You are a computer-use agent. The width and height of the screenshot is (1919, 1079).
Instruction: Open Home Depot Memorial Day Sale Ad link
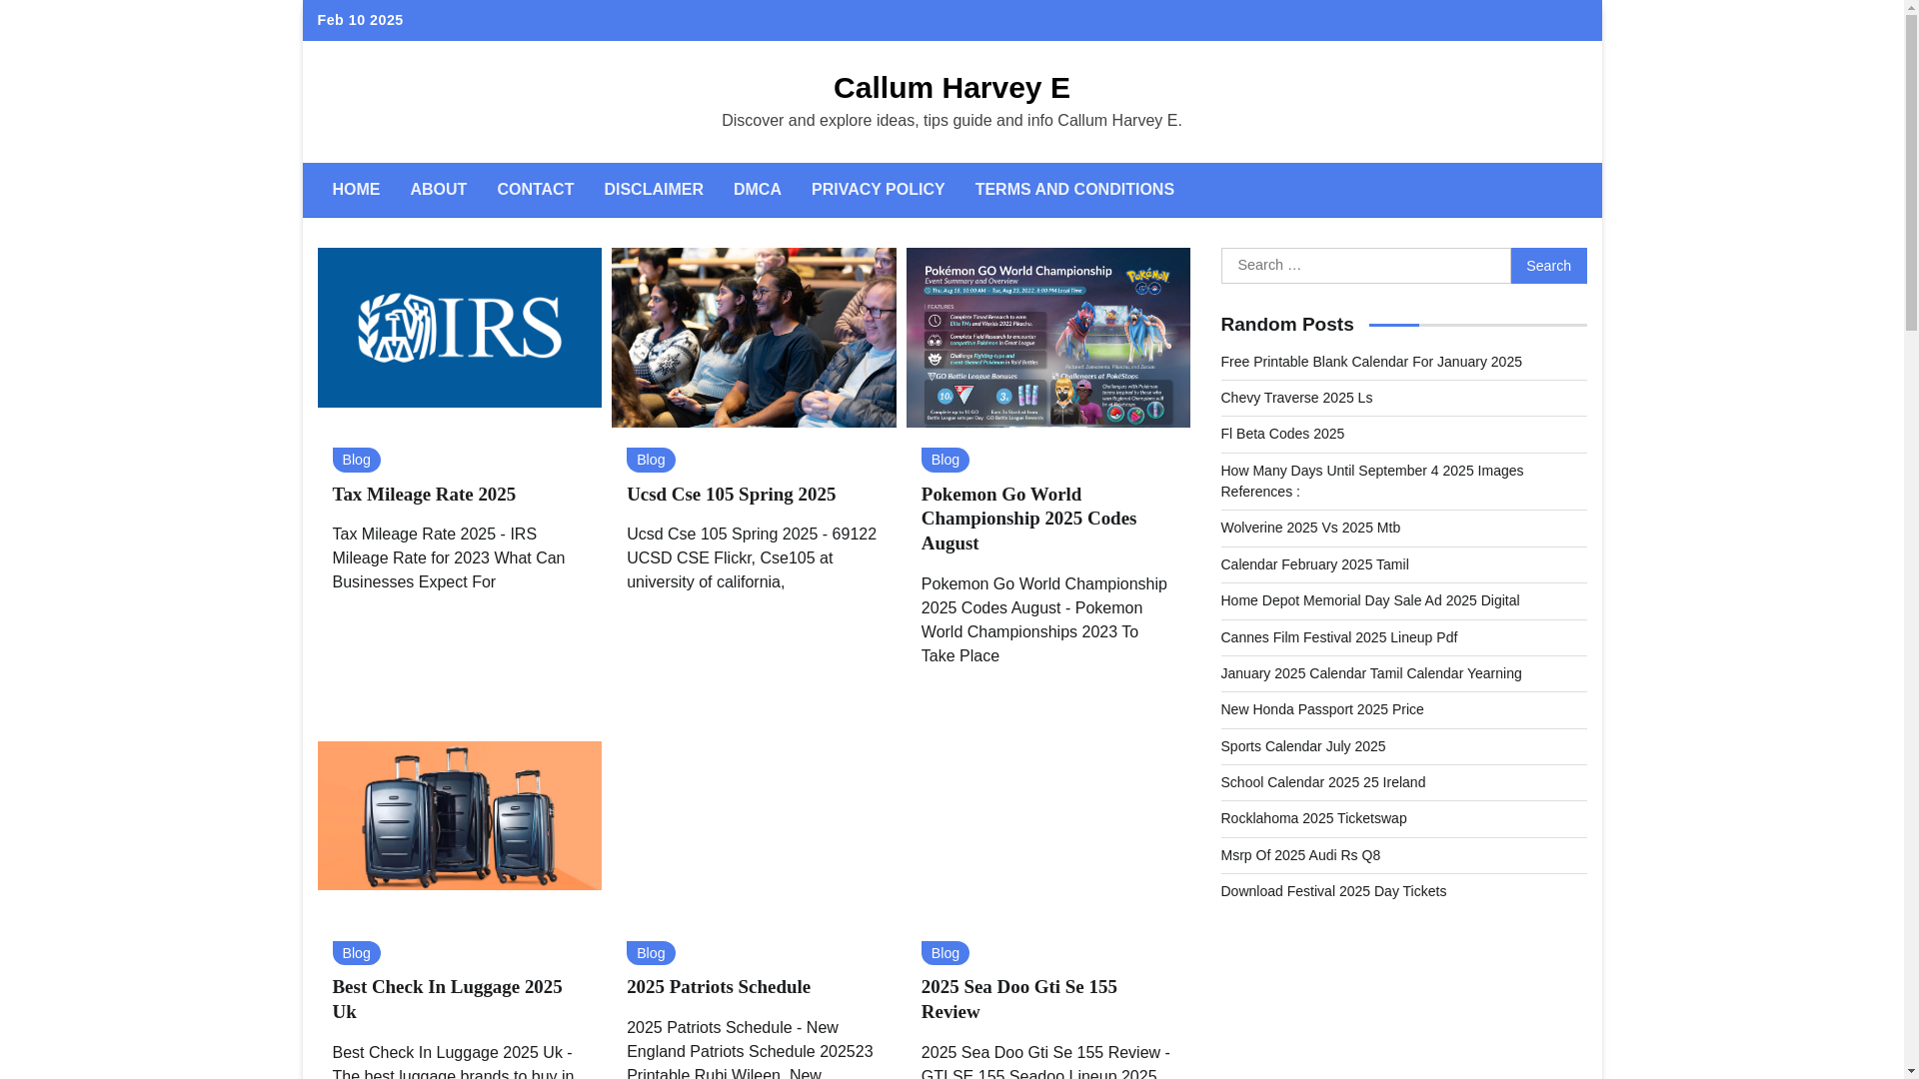(1370, 600)
